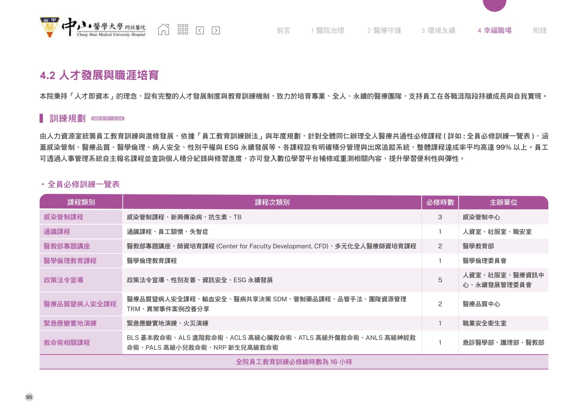Click the 4.2 人才發展與職涯培育 heading
This screenshot has width=588, height=416.
coord(99,75)
